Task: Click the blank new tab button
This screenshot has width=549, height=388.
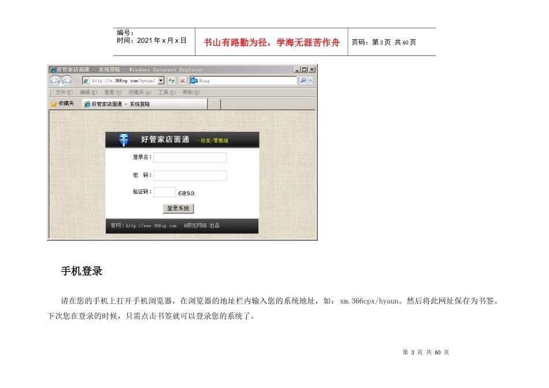Action: click(214, 104)
